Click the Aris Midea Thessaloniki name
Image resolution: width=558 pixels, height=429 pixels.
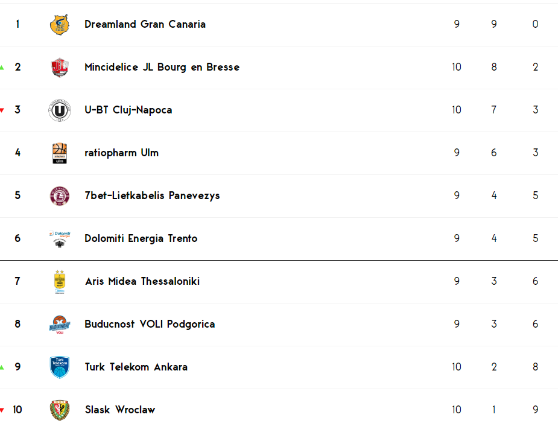click(142, 281)
